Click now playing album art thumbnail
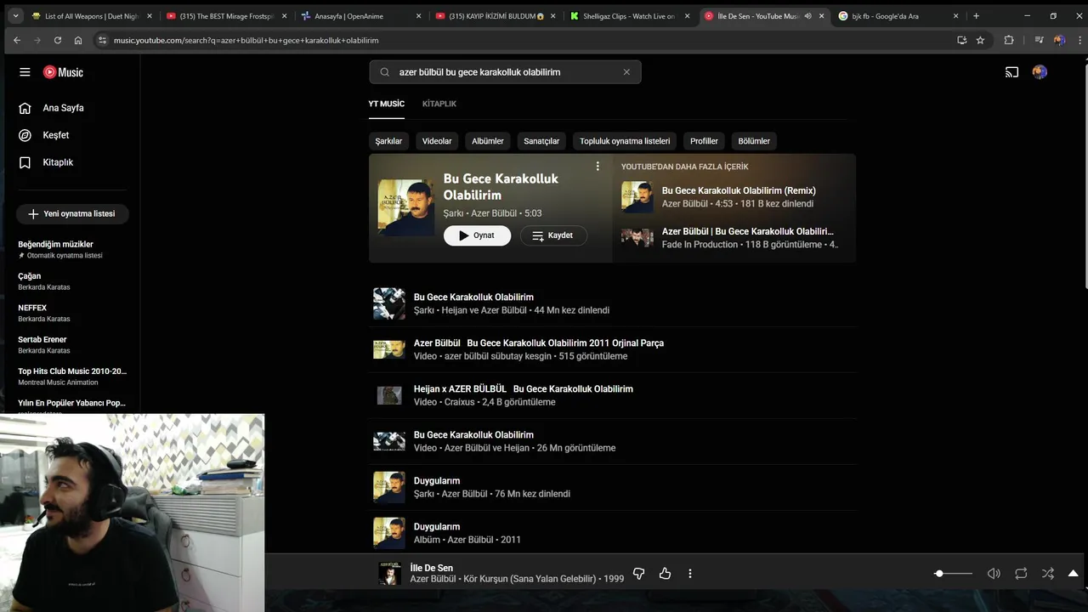Viewport: 1088px width, 612px height. pos(389,574)
